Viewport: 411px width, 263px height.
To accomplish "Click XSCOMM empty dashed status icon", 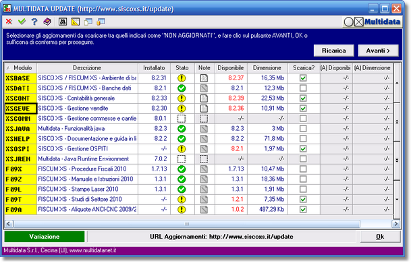I will 182,119.
